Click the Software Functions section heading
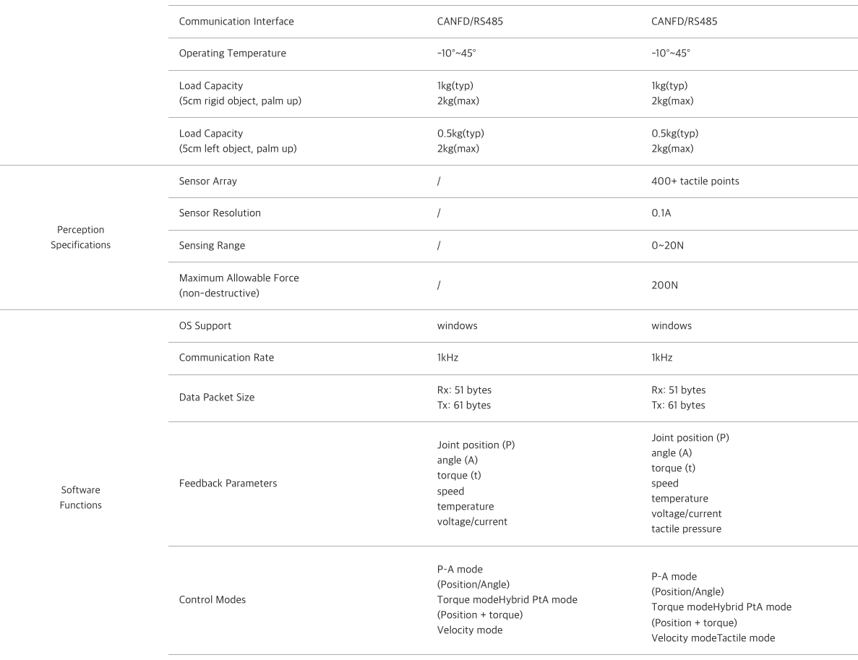The width and height of the screenshot is (858, 660). tap(81, 497)
